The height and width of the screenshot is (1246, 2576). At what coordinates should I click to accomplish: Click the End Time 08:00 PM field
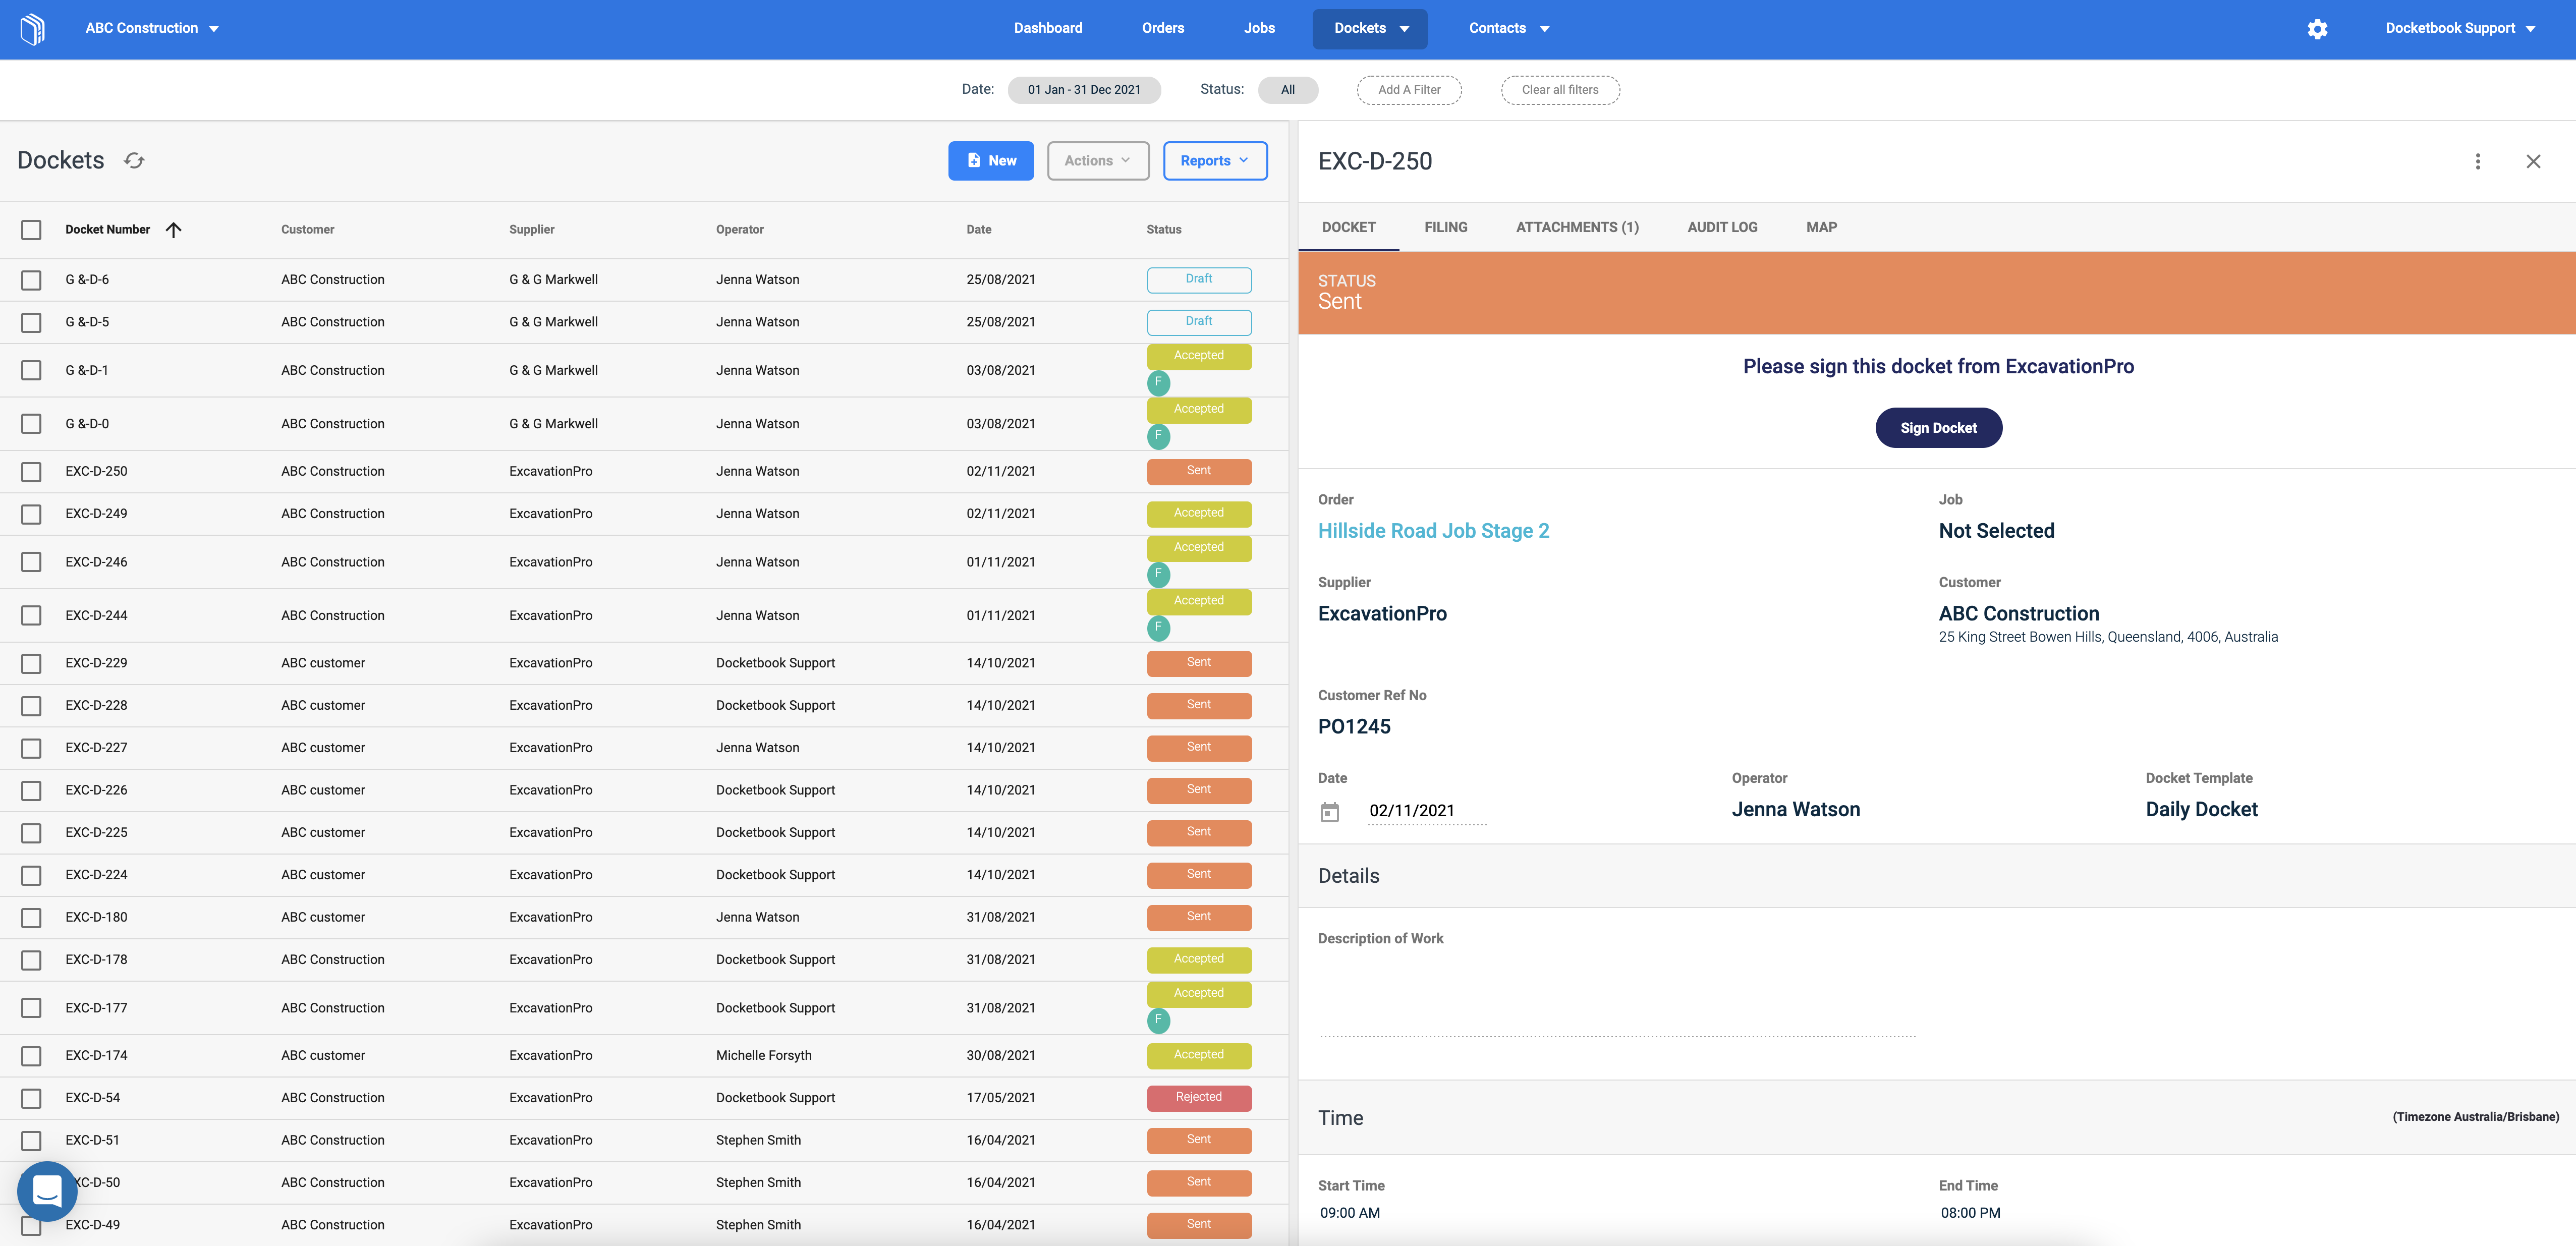coord(1970,1212)
